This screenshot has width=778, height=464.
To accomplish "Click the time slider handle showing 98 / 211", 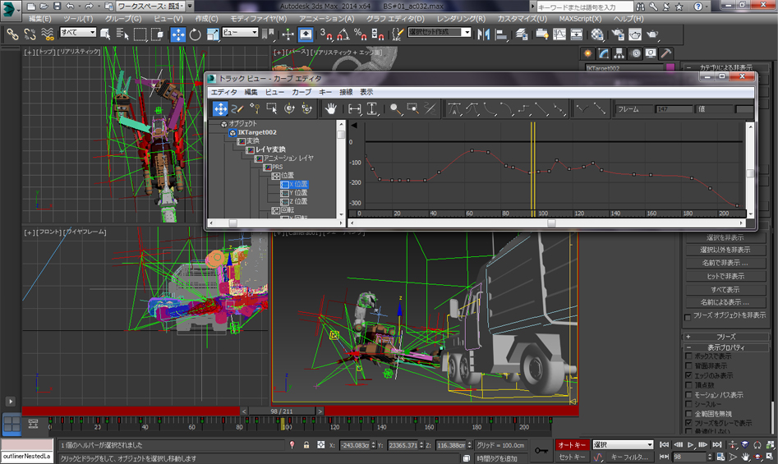I will point(282,411).
